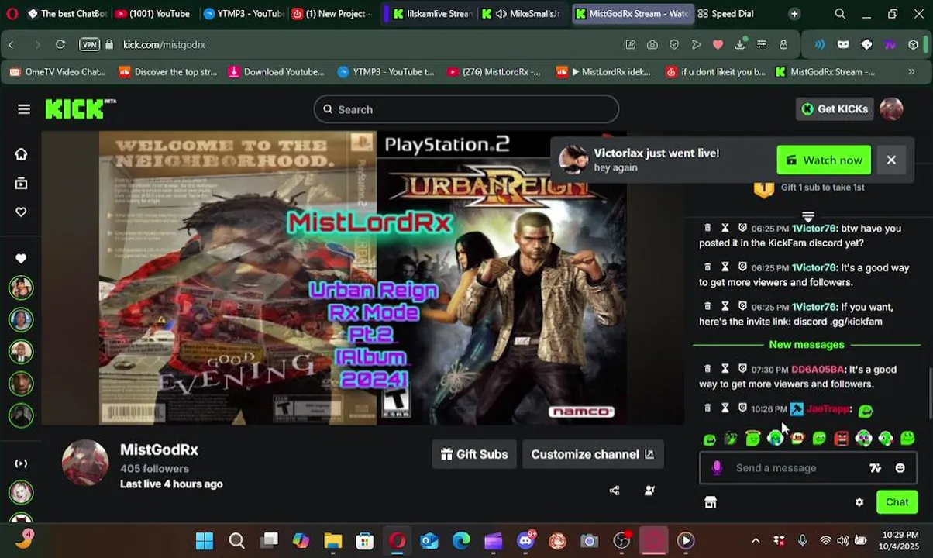Click the 405 followers text
The width and height of the screenshot is (933, 558).
click(154, 469)
